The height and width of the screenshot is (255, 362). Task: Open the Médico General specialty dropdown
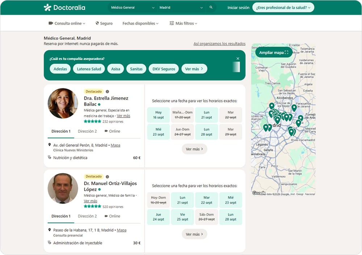click(132, 7)
